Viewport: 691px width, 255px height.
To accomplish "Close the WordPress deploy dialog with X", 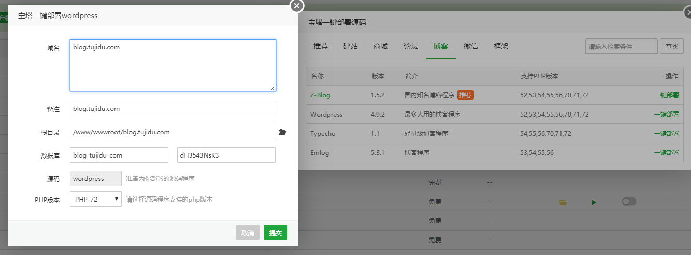I will pos(296,6).
